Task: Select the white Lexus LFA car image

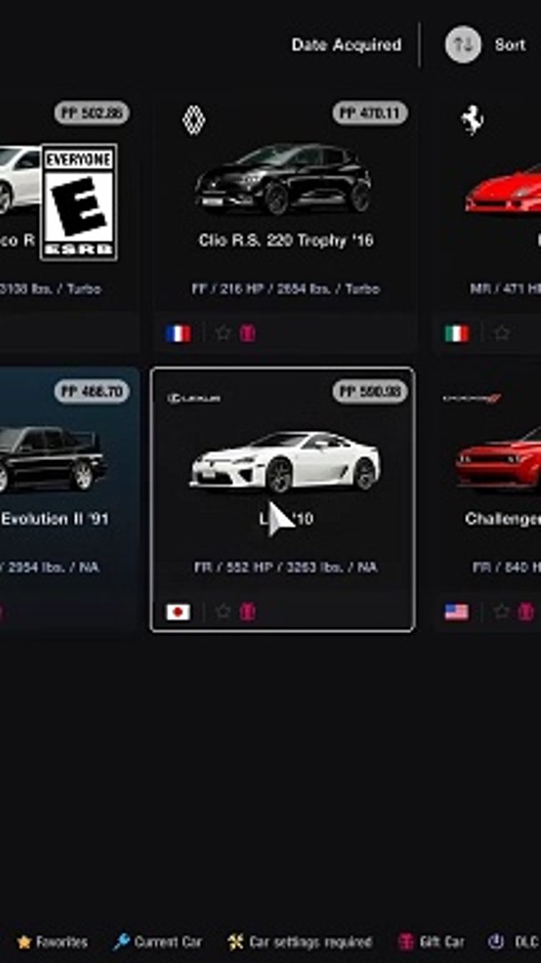Action: (x=284, y=462)
